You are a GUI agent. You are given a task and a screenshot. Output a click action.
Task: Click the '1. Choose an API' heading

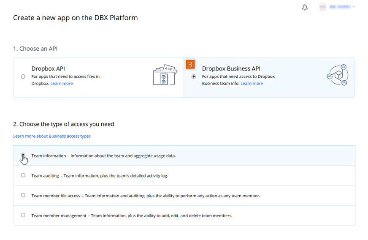point(35,49)
